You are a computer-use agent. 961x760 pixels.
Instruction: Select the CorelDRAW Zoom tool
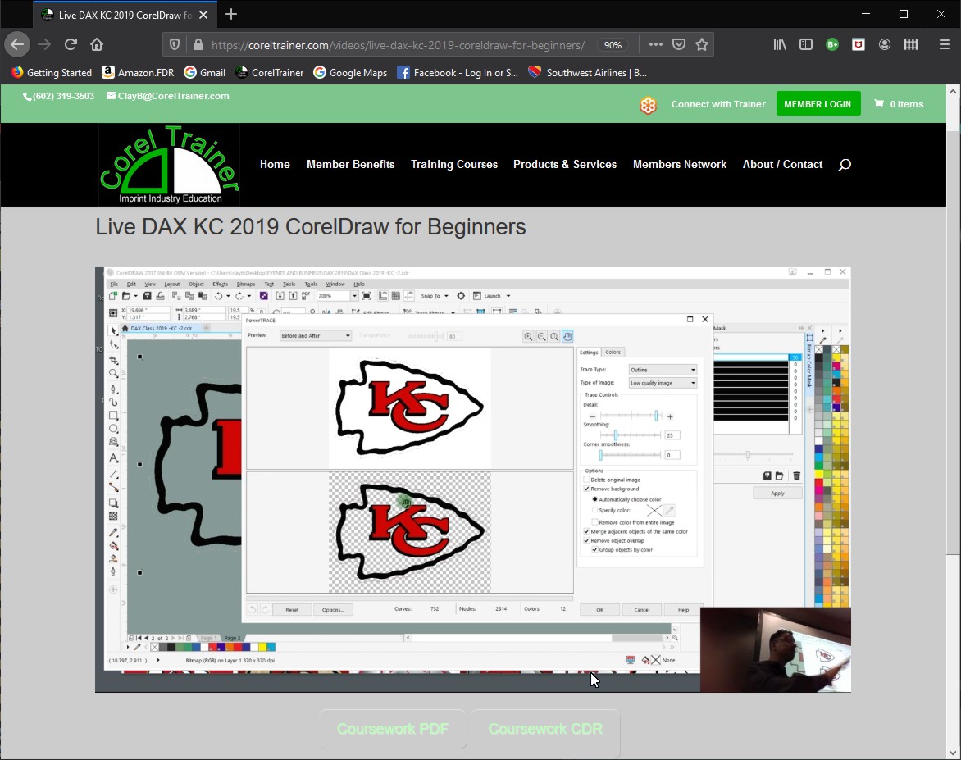[113, 373]
